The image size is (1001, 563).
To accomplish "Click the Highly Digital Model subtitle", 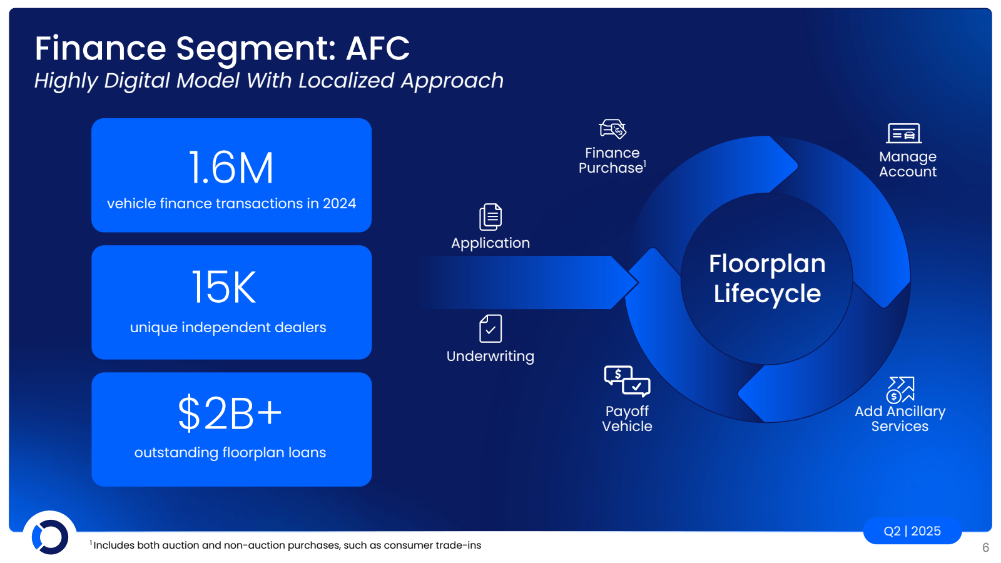I will (269, 81).
